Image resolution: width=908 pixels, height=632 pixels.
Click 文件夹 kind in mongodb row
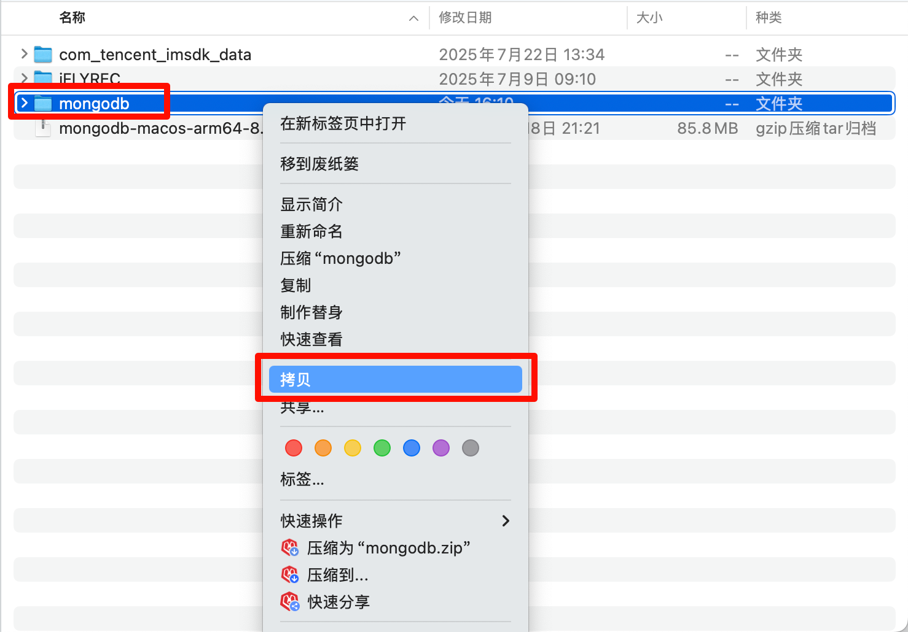[779, 104]
